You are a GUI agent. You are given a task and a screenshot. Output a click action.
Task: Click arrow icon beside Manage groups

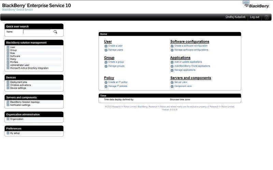(106, 66)
